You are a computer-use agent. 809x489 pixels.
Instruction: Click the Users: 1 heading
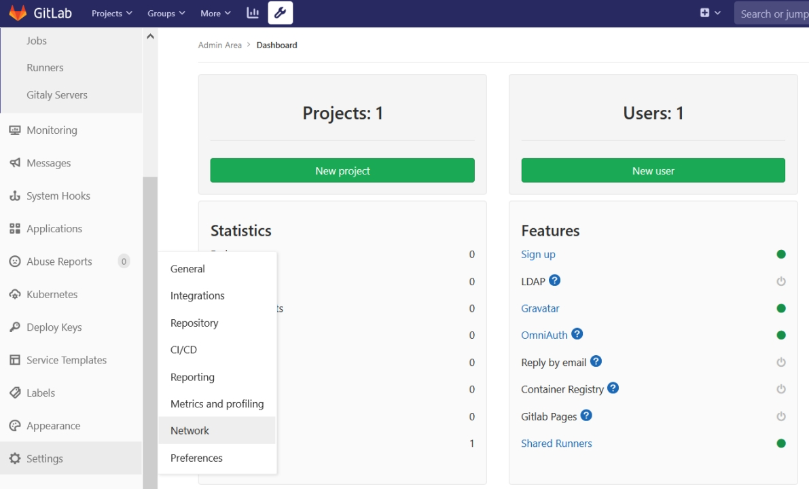pos(653,113)
